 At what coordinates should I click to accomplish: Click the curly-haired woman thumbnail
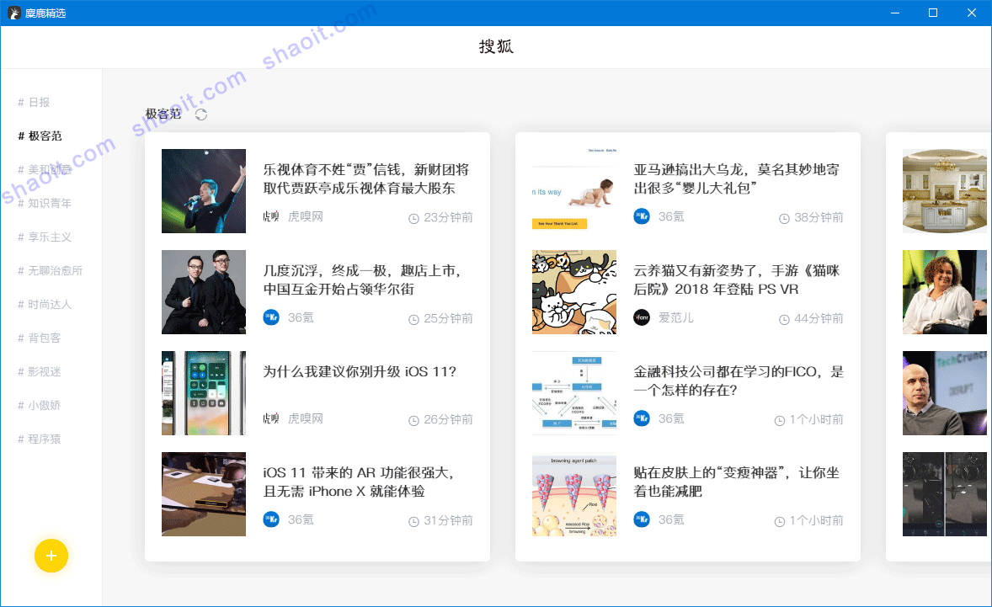[945, 292]
